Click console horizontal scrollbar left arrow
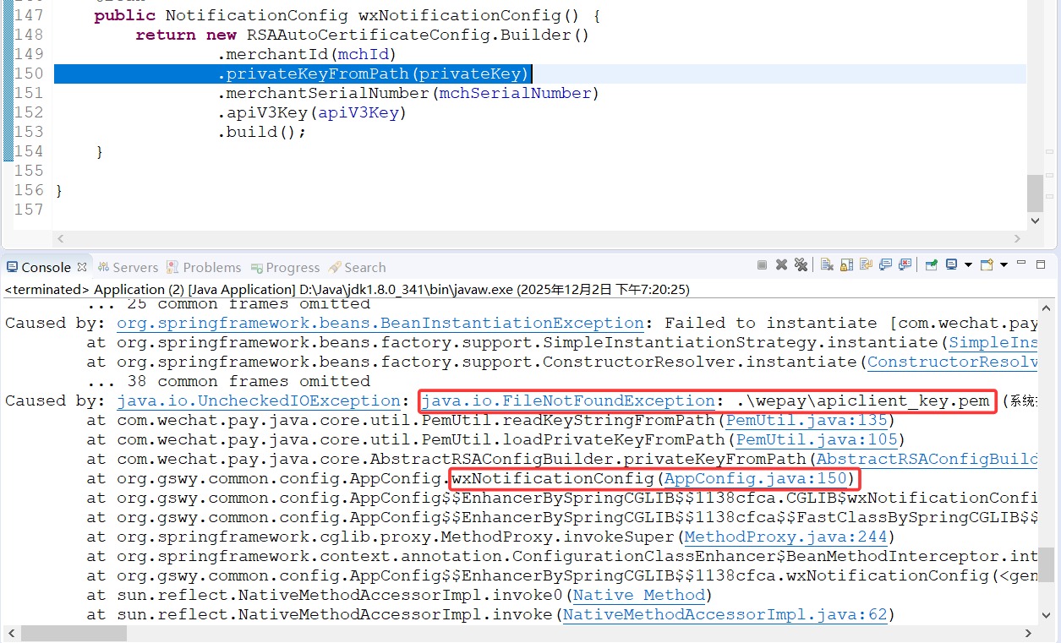The width and height of the screenshot is (1061, 643). point(10,634)
